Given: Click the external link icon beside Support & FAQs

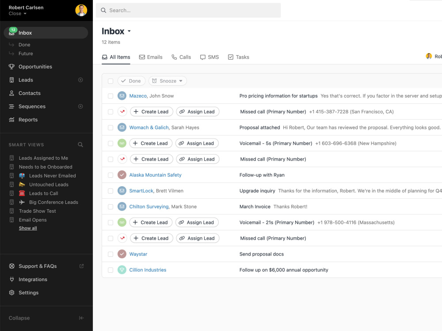Looking at the screenshot, I should tap(81, 266).
